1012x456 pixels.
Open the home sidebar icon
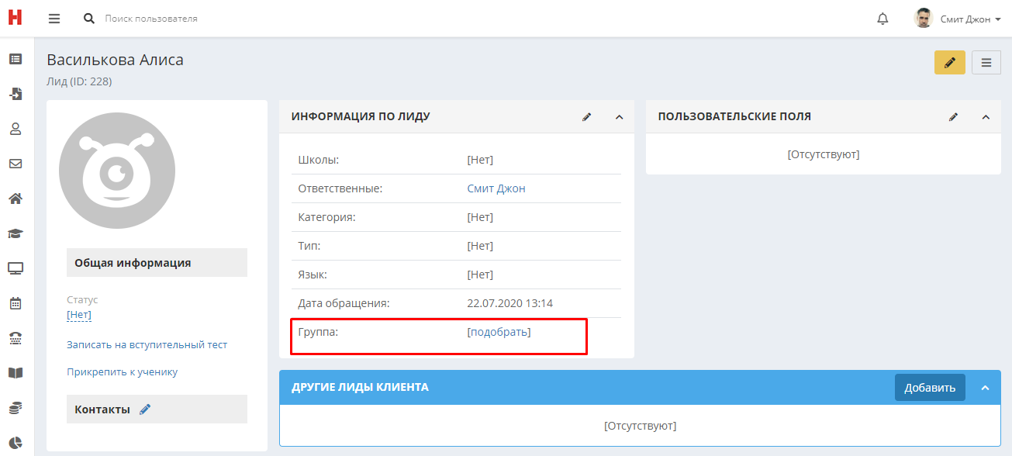point(16,199)
